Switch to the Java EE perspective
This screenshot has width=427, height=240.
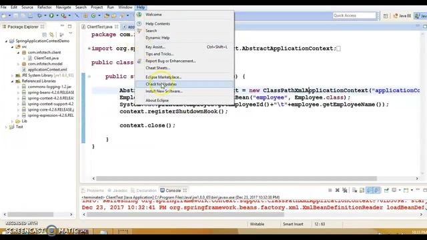coord(402,16)
